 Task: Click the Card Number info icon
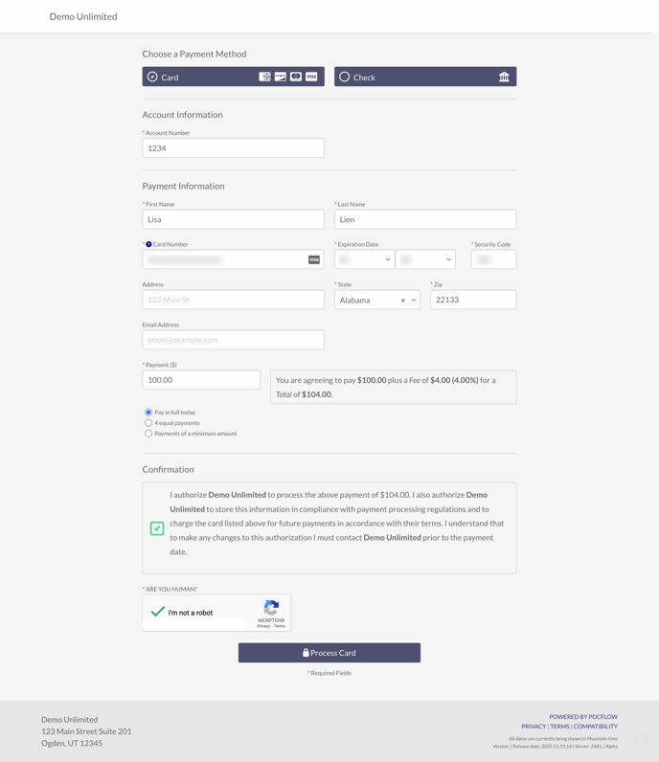(148, 244)
